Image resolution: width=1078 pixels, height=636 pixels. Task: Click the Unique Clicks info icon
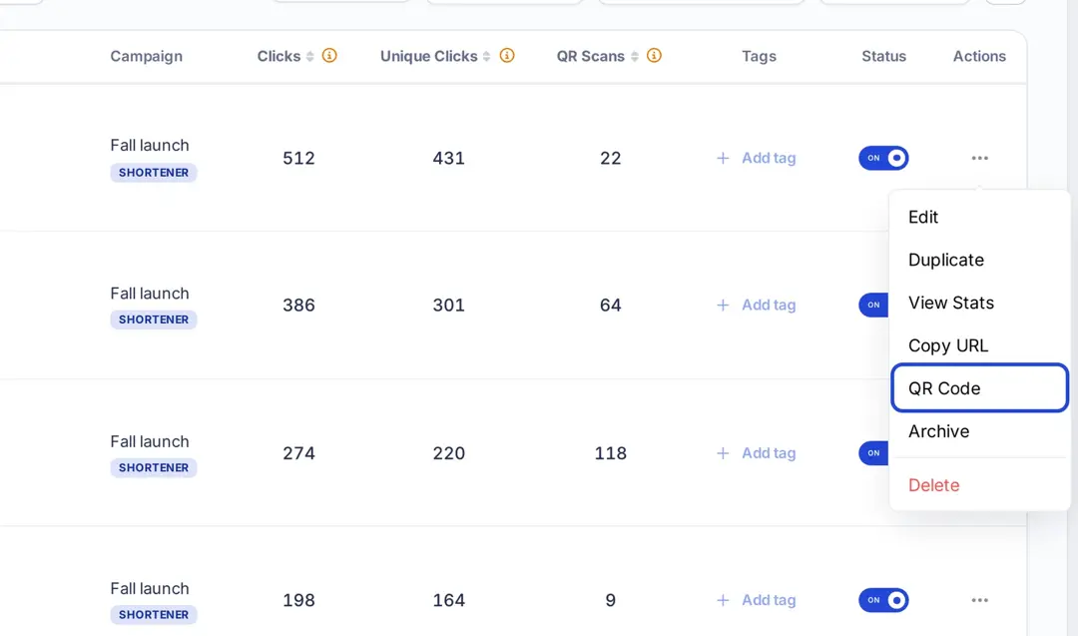[x=507, y=56]
